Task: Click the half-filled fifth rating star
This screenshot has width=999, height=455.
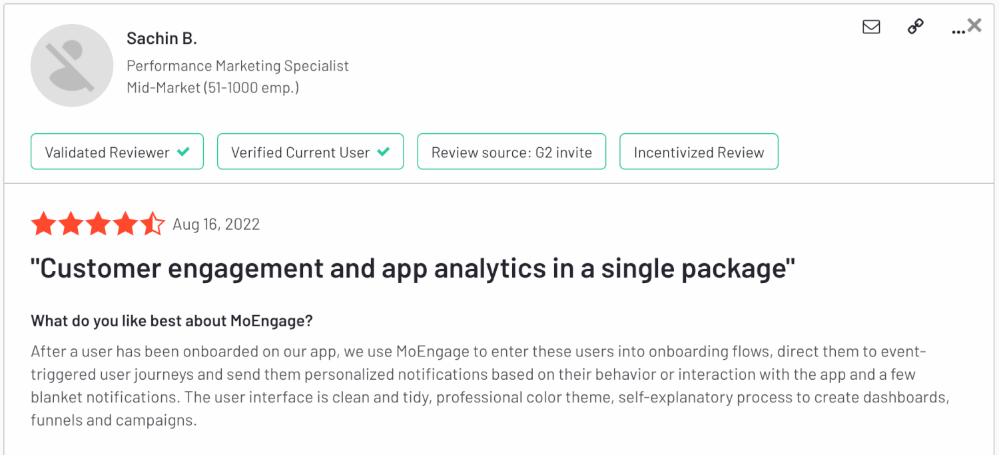Action: [153, 224]
